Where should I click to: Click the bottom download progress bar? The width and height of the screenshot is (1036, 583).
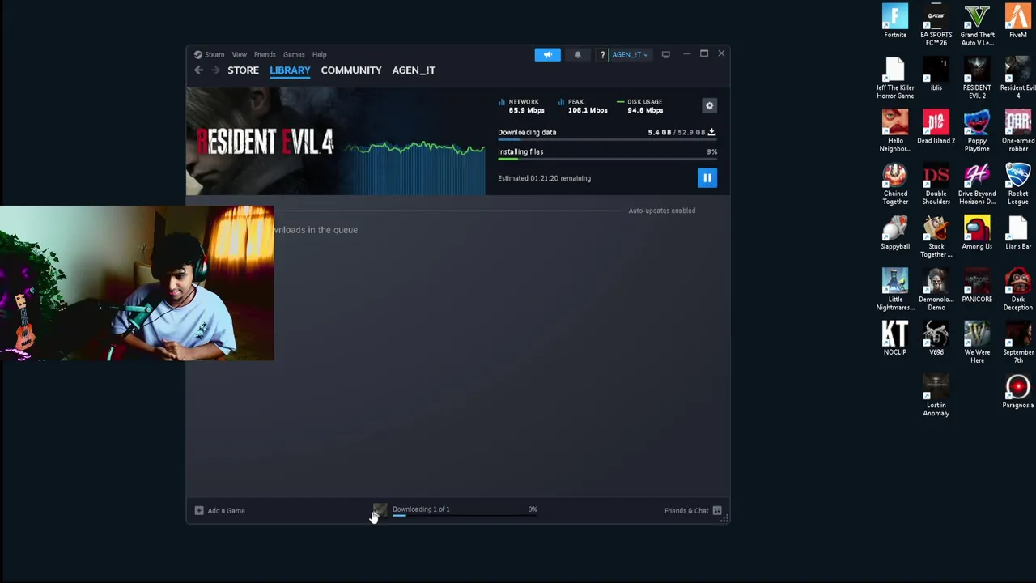click(x=465, y=515)
